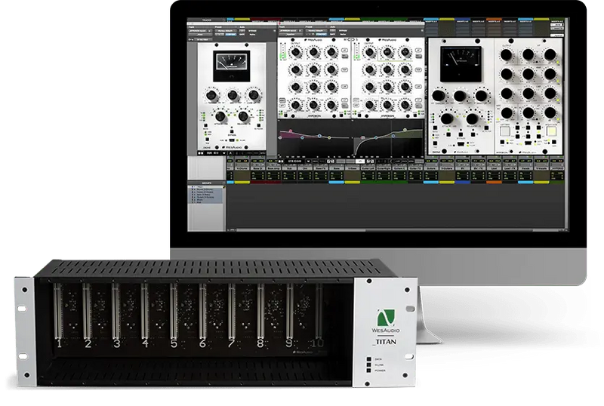Viewport: 604px width, 406px height.
Task: Adjust the Output knob on the large Hyperion module
Action: coord(506,54)
